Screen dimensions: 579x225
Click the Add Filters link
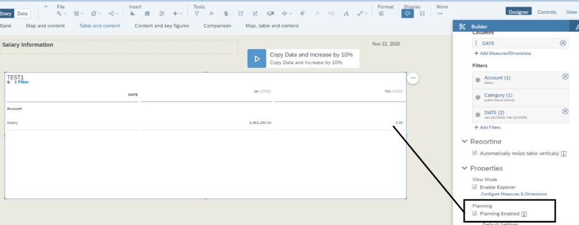coord(487,127)
